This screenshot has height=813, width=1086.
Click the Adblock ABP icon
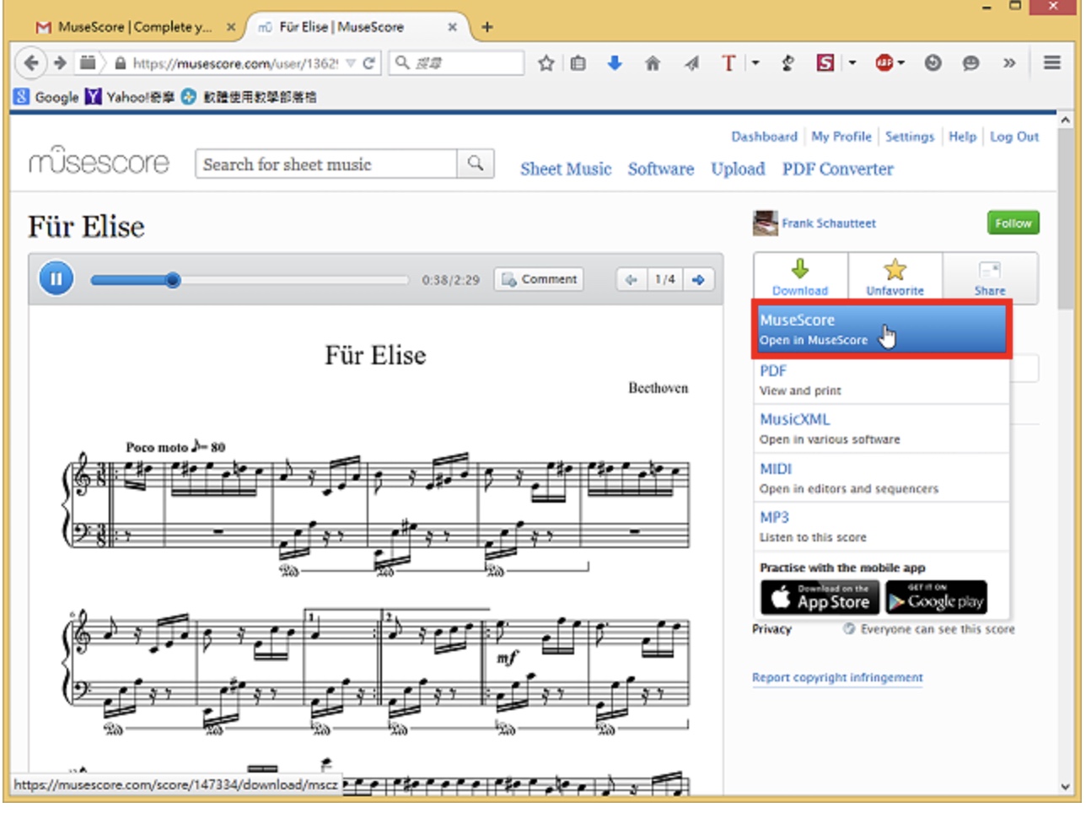884,63
